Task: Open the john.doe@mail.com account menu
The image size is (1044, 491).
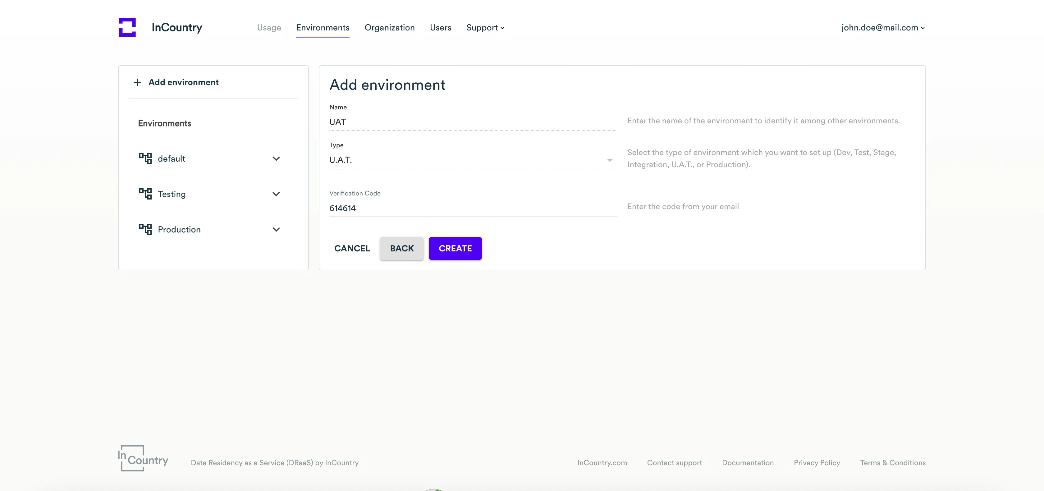Action: (x=883, y=28)
